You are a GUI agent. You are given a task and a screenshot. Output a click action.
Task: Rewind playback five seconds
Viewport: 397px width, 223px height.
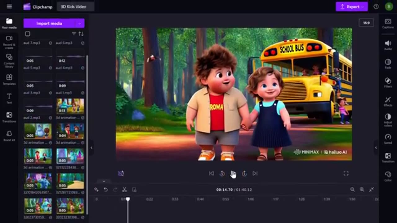click(x=222, y=173)
